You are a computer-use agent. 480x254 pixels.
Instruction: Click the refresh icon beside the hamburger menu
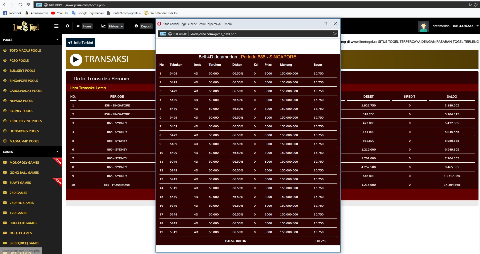(x=67, y=26)
